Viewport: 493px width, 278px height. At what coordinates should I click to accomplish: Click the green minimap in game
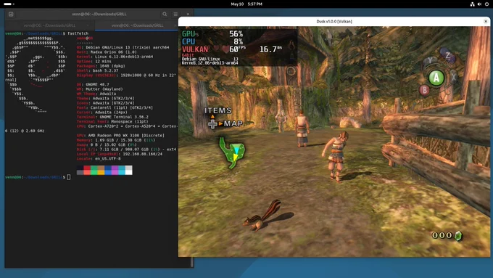tap(232, 152)
